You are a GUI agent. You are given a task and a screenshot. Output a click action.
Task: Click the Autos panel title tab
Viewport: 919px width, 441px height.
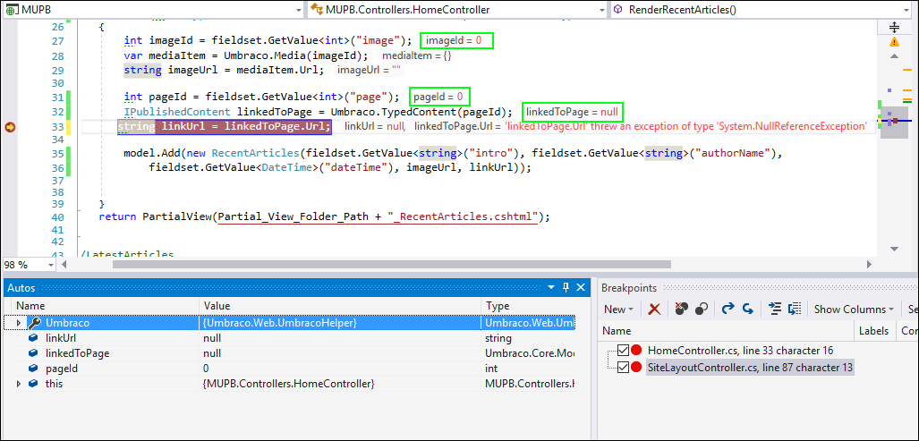click(21, 287)
